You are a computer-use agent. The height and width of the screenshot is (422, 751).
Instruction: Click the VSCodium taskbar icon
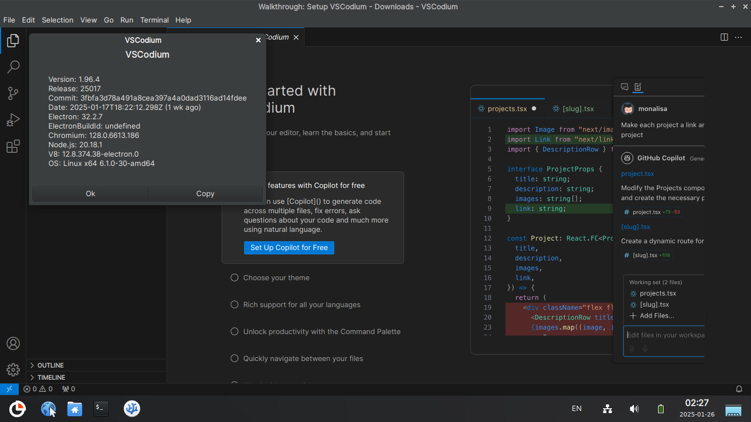click(x=132, y=408)
